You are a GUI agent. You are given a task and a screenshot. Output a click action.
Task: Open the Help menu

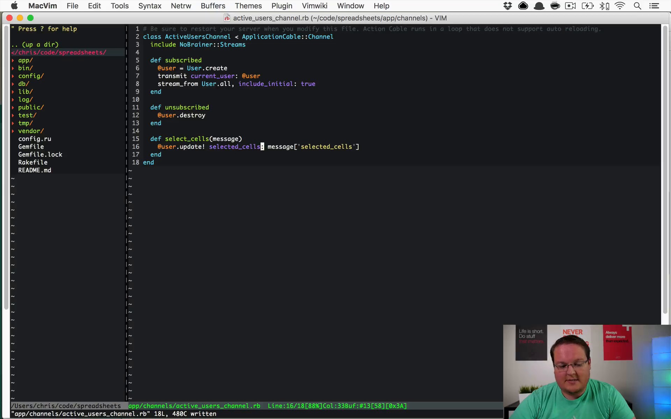pos(381,6)
